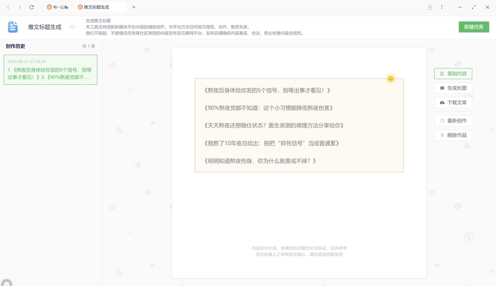Image resolution: width=496 pixels, height=286 pixels.
Task: Click the browser back arrow
Action: point(9,7)
